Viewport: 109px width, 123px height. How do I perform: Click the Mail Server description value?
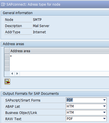point(41,26)
